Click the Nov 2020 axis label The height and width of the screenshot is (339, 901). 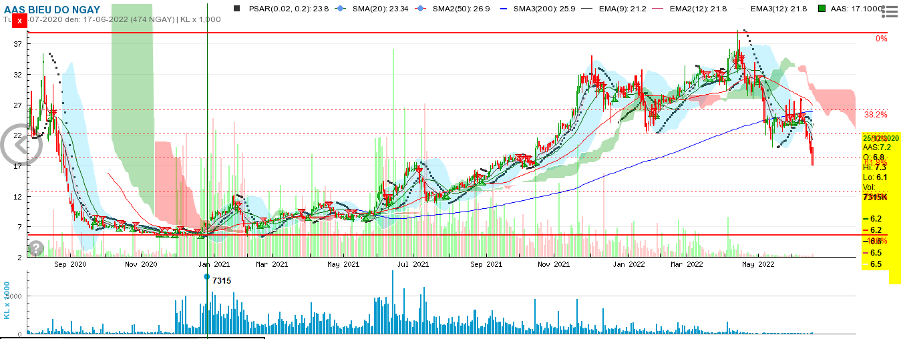click(x=140, y=264)
